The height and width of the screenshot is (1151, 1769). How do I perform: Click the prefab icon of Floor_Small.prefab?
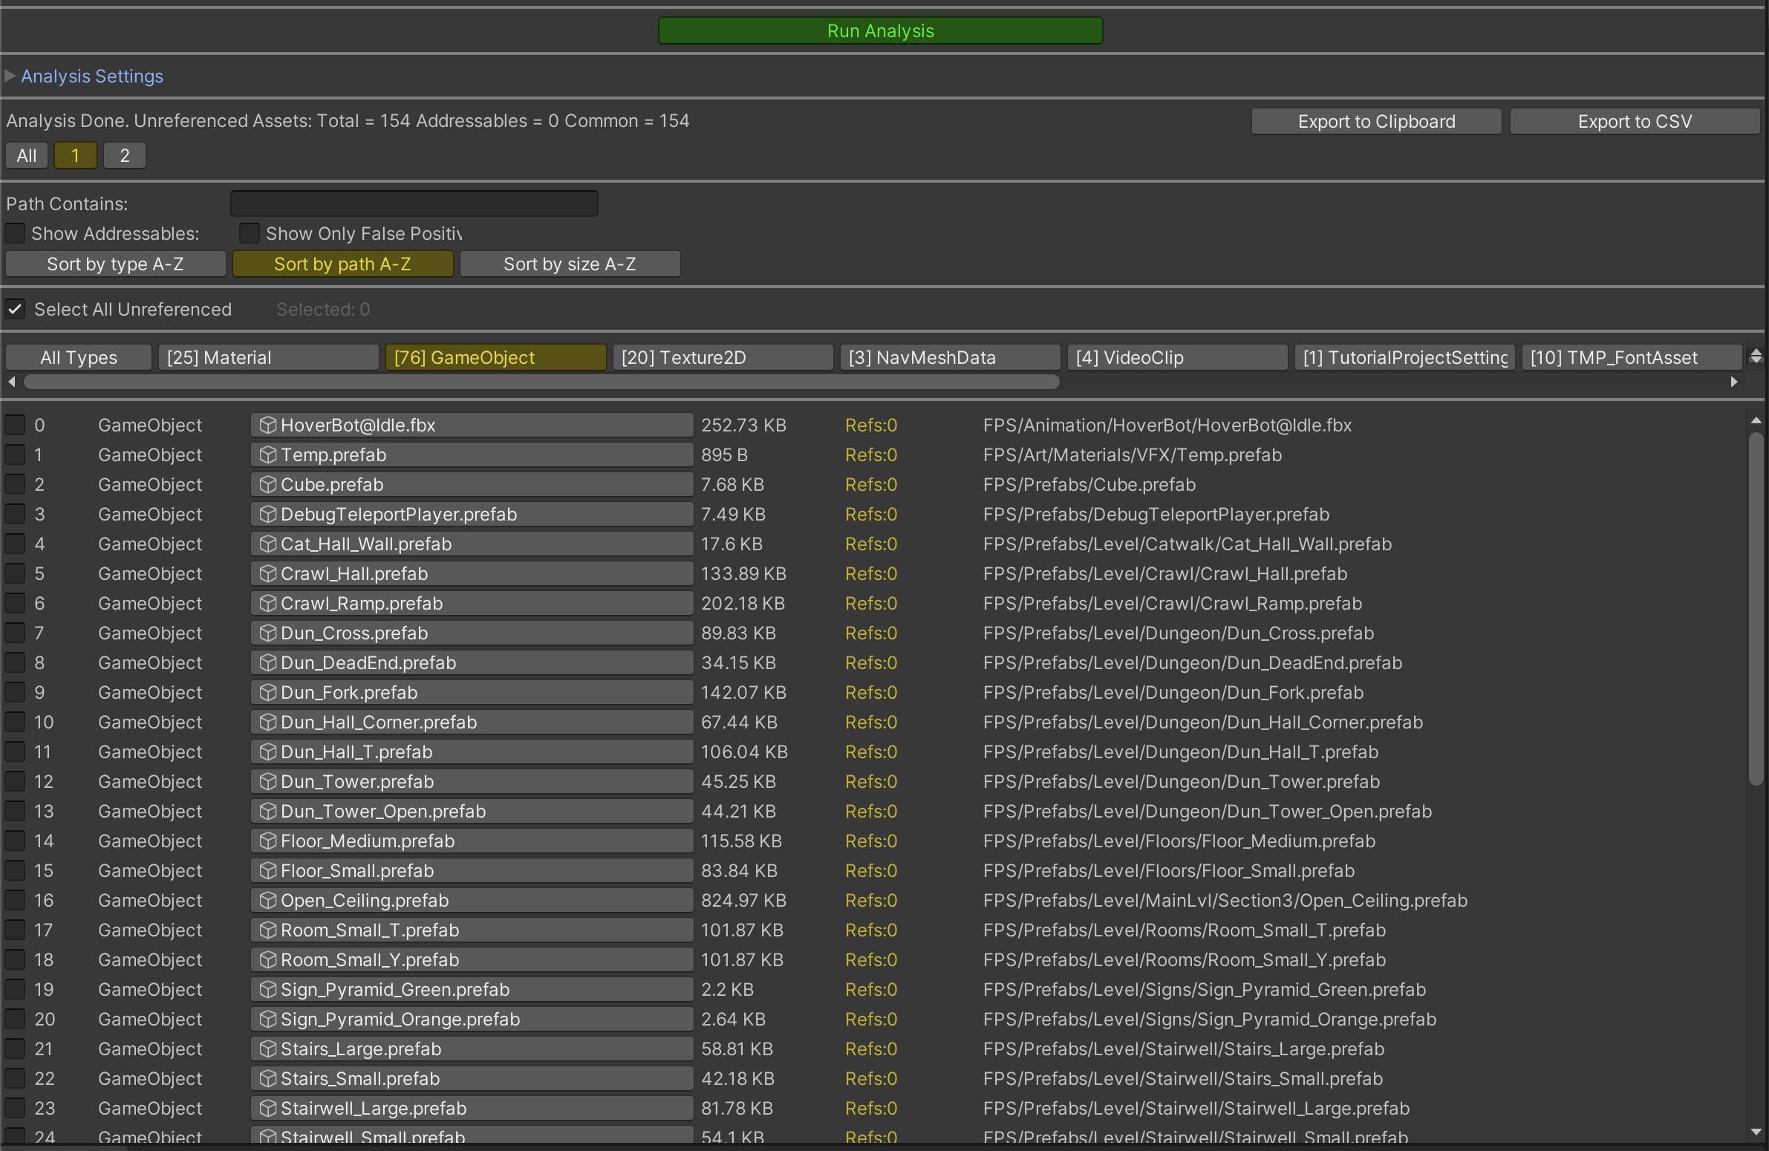(267, 871)
